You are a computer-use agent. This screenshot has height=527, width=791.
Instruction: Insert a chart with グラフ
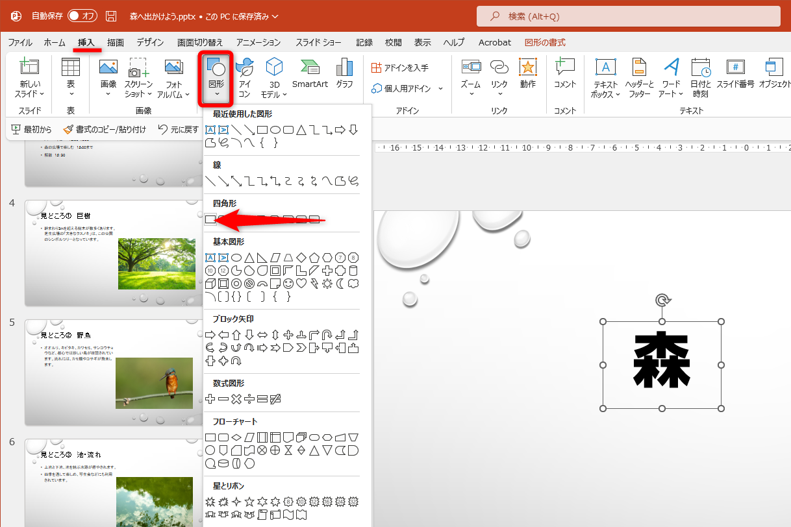(344, 77)
